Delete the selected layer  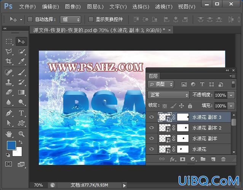pyautogui.click(x=223, y=159)
